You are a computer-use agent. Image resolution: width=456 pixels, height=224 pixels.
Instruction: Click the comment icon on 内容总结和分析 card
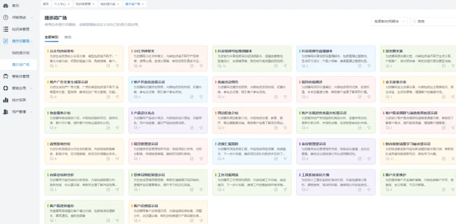pyautogui.click(x=52, y=190)
